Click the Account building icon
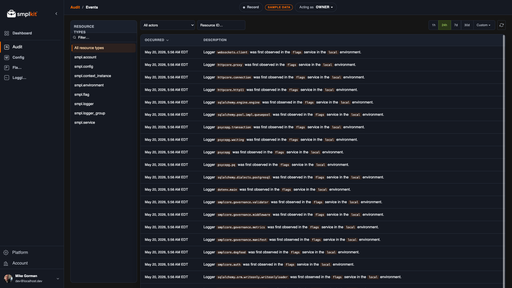Viewport: 512px width, 288px height. (6, 263)
